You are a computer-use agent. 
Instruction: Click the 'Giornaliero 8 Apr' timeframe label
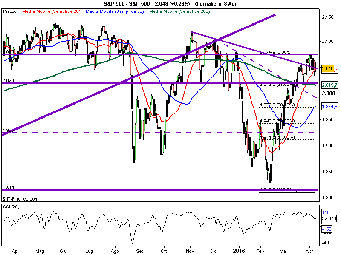click(216, 4)
